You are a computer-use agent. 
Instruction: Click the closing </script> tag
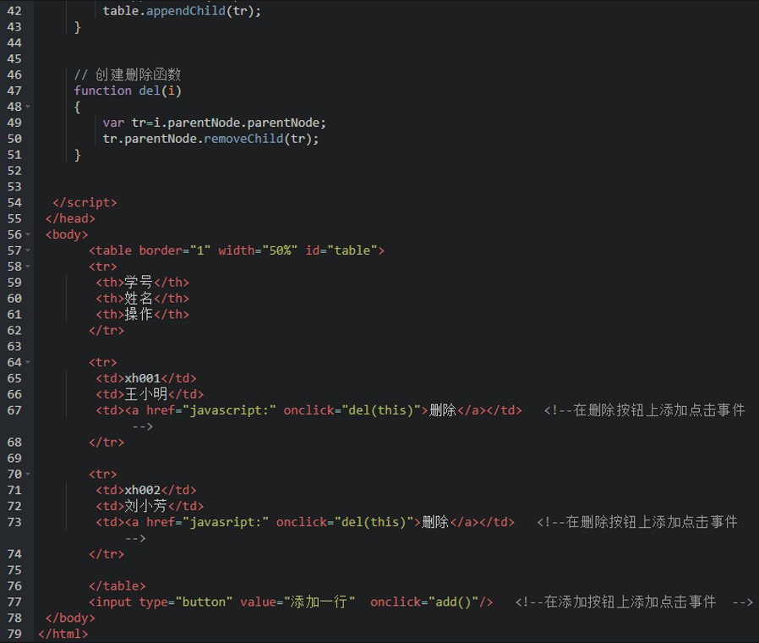pyautogui.click(x=85, y=202)
